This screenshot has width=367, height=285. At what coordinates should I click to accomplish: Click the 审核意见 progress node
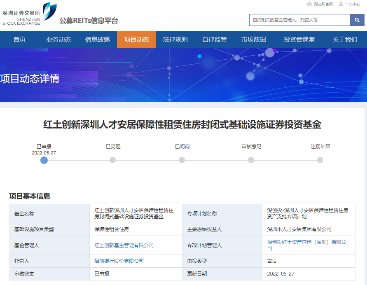[x=251, y=160]
